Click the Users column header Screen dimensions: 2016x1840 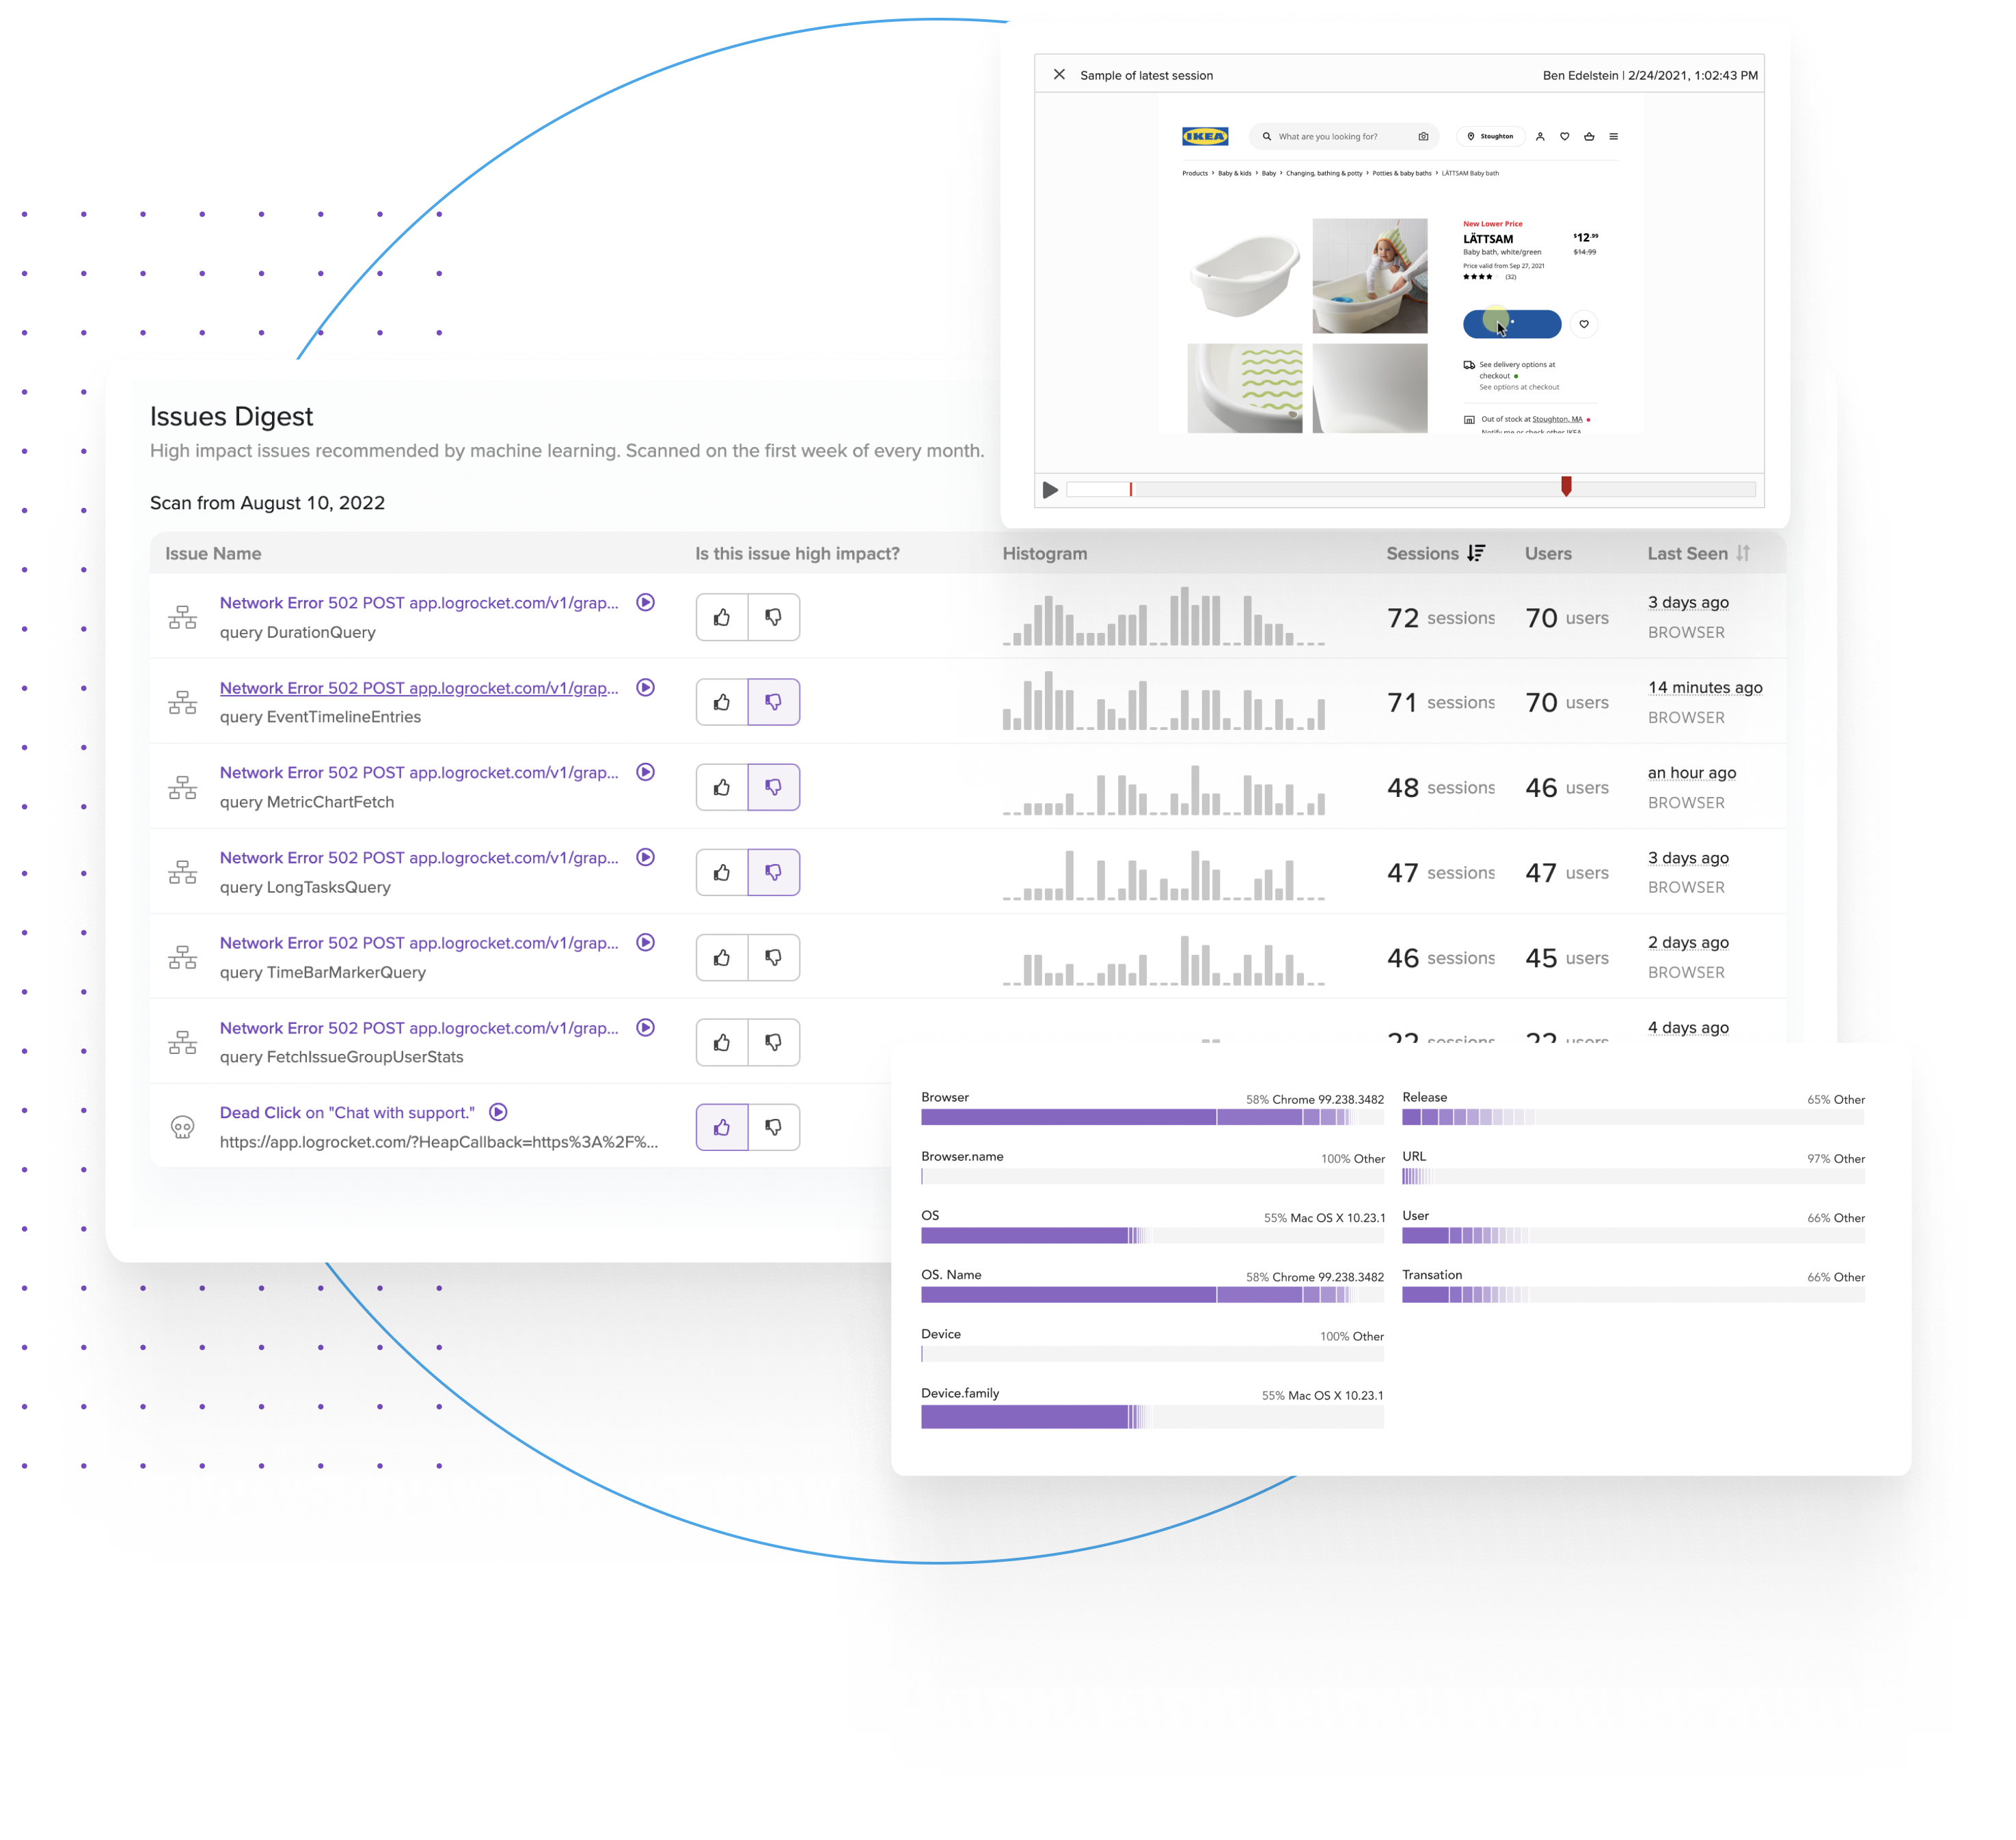point(1547,553)
